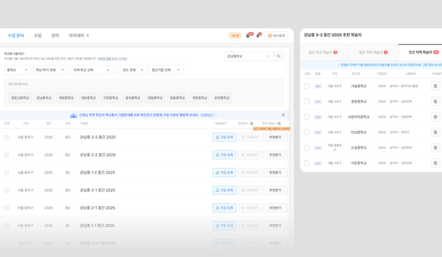
Task: Open the 관리 menu item
Action: point(55,35)
